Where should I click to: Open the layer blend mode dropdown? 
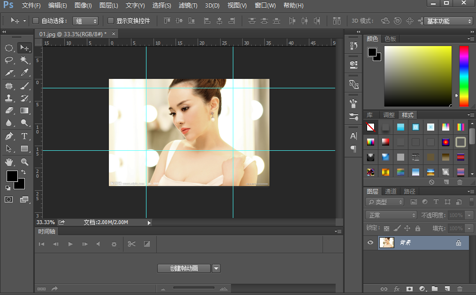click(x=391, y=215)
